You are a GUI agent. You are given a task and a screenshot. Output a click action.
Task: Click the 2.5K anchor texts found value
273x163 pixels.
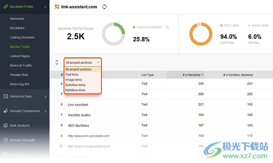click(76, 37)
